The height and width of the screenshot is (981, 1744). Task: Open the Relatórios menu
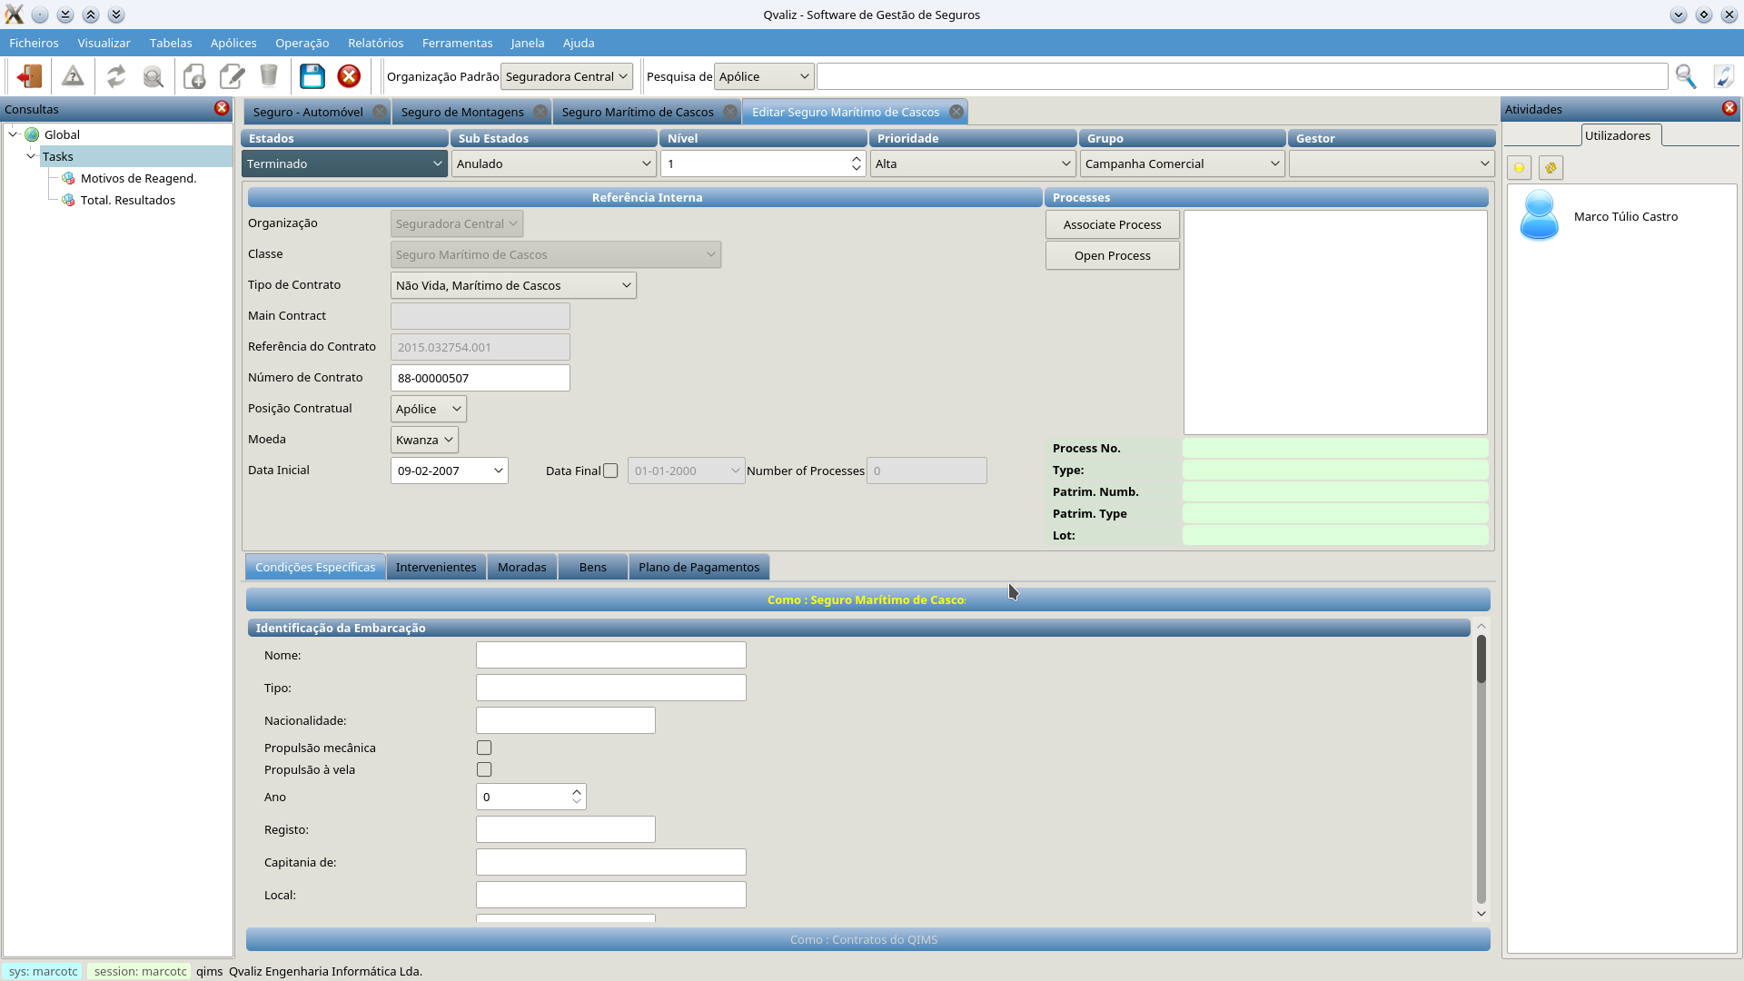tap(375, 43)
